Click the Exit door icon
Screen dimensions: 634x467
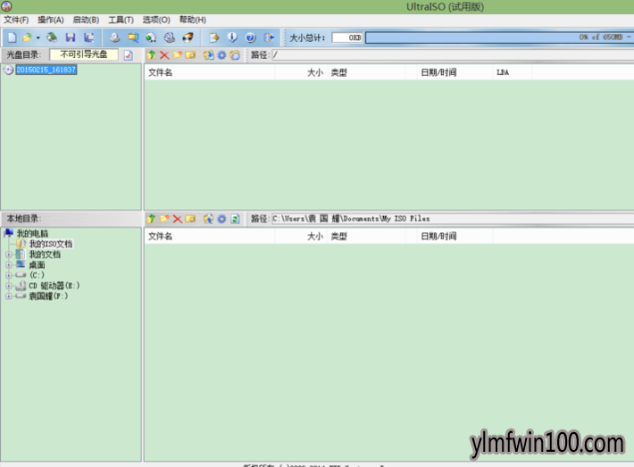coord(270,38)
